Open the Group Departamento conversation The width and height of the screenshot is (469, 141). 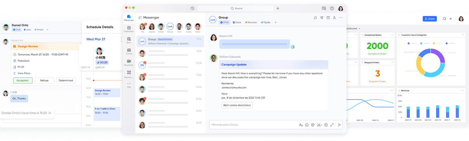tap(170, 41)
